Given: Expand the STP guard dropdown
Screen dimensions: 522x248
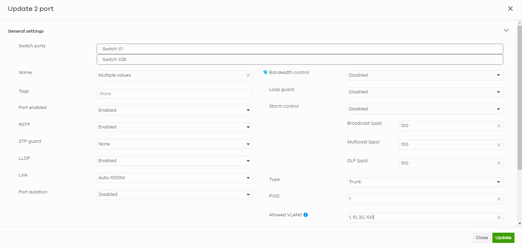Looking at the screenshot, I should pos(174,144).
